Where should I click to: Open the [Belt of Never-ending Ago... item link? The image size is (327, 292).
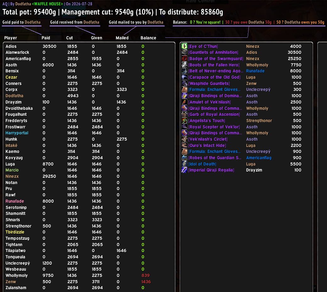[215, 71]
